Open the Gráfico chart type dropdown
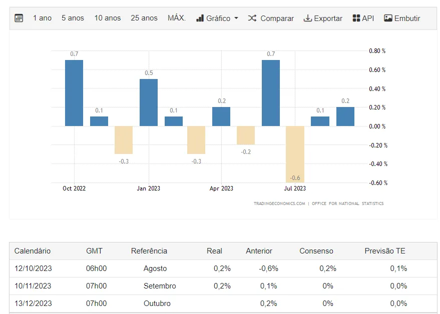 coord(217,18)
